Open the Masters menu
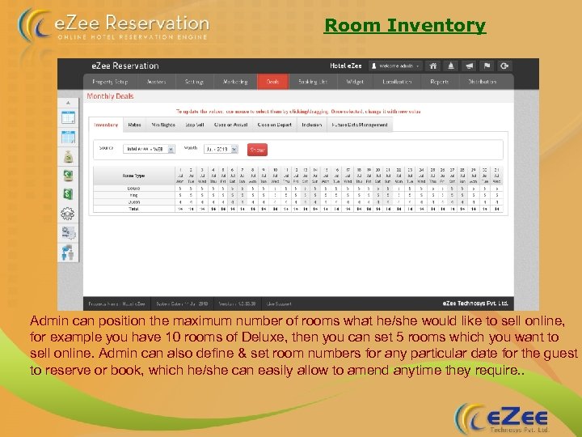The image size is (582, 437). point(157,82)
